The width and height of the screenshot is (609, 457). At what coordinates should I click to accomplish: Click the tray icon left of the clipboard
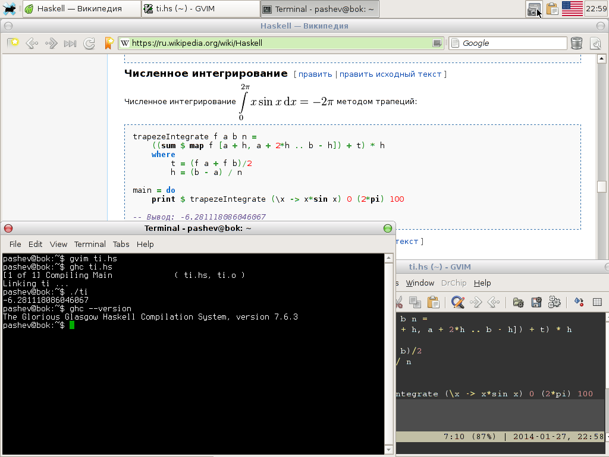click(x=535, y=8)
